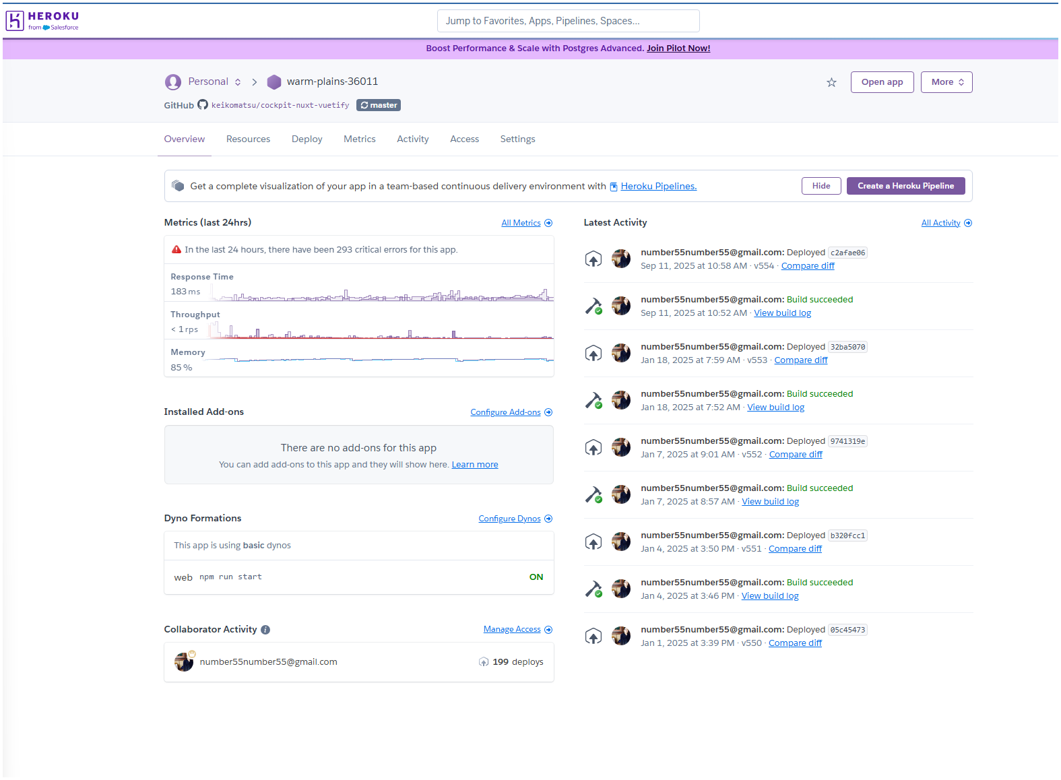Click the Throughput chart

coord(381,331)
